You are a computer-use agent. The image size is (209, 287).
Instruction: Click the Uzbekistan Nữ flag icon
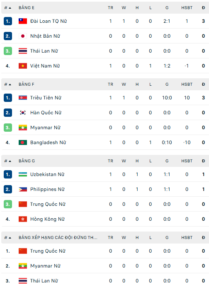23,174
